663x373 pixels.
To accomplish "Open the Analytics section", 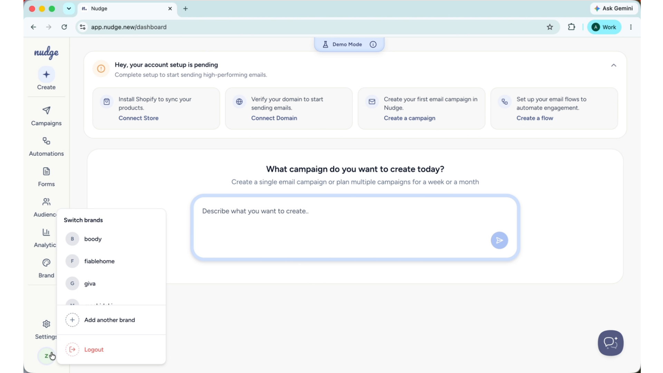I will click(45, 238).
